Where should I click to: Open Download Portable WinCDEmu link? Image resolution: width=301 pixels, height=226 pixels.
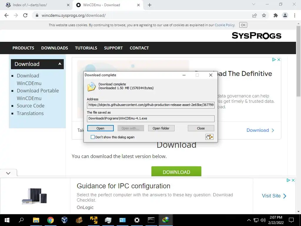tap(38, 94)
